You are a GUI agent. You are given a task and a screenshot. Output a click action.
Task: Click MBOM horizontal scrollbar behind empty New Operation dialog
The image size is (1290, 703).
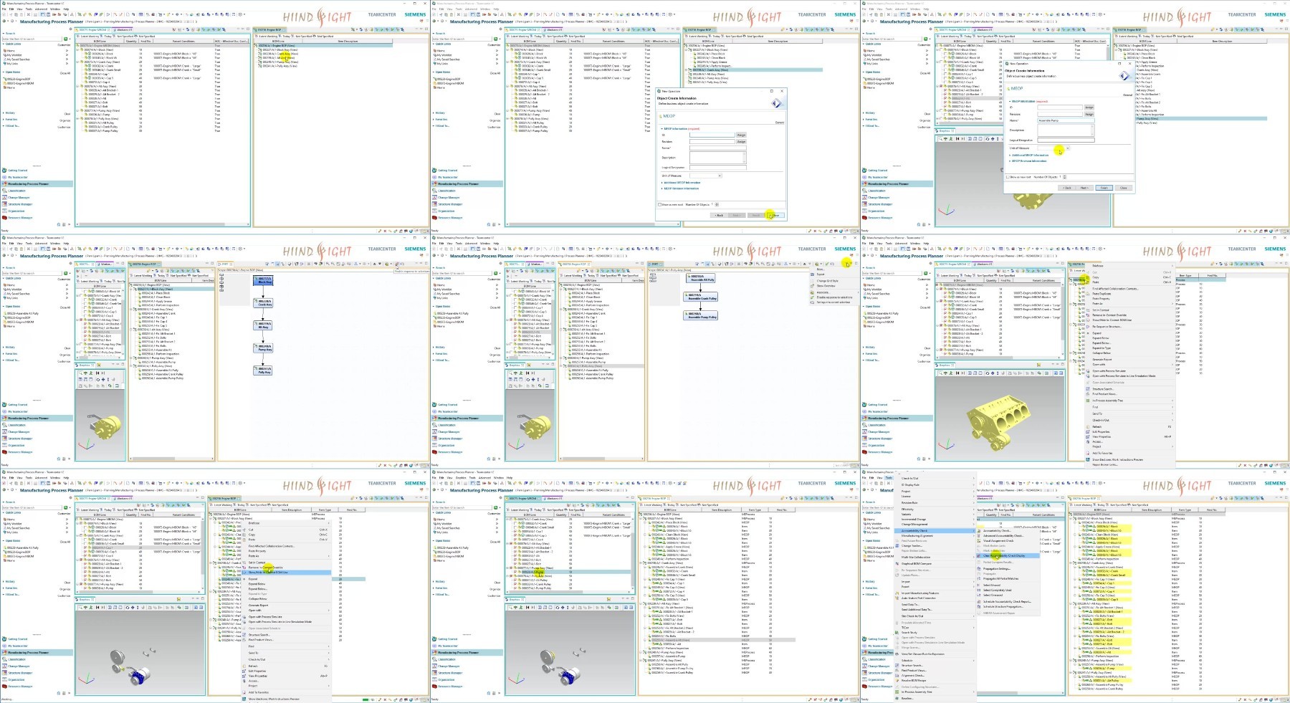point(580,224)
